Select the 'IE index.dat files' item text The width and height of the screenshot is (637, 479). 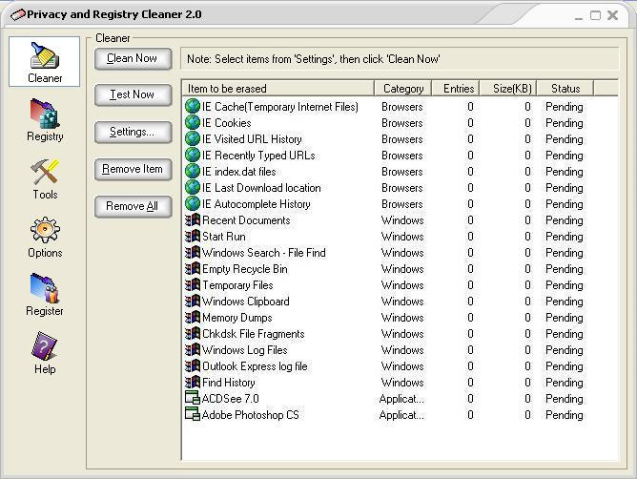click(238, 172)
